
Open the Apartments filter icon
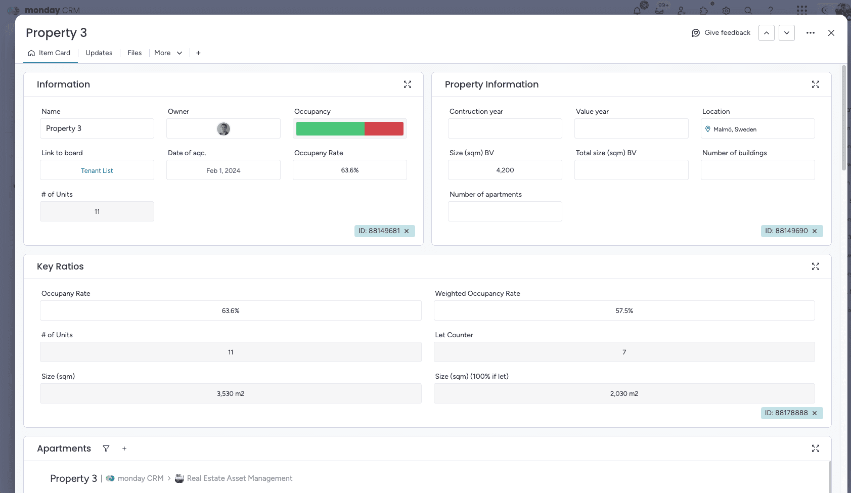106,449
